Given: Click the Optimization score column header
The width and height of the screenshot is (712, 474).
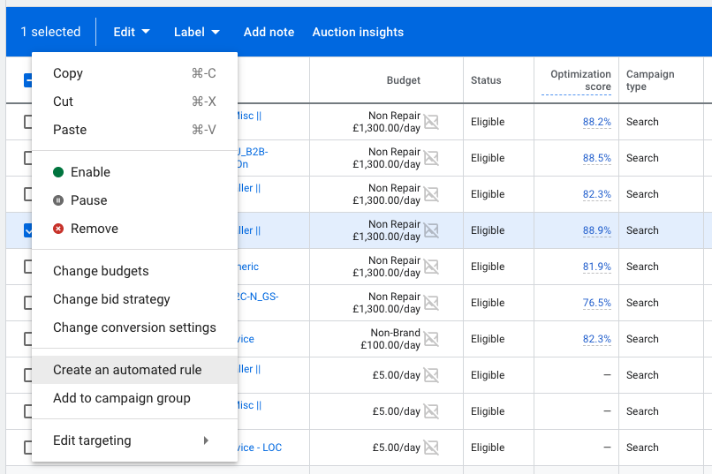Looking at the screenshot, I should (580, 80).
